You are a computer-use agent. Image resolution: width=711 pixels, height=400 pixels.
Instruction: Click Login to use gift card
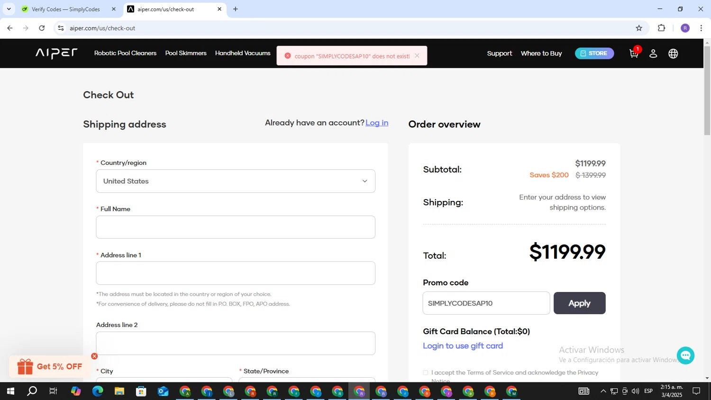463,346
